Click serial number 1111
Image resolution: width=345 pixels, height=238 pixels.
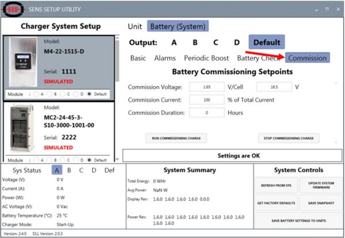click(x=69, y=71)
